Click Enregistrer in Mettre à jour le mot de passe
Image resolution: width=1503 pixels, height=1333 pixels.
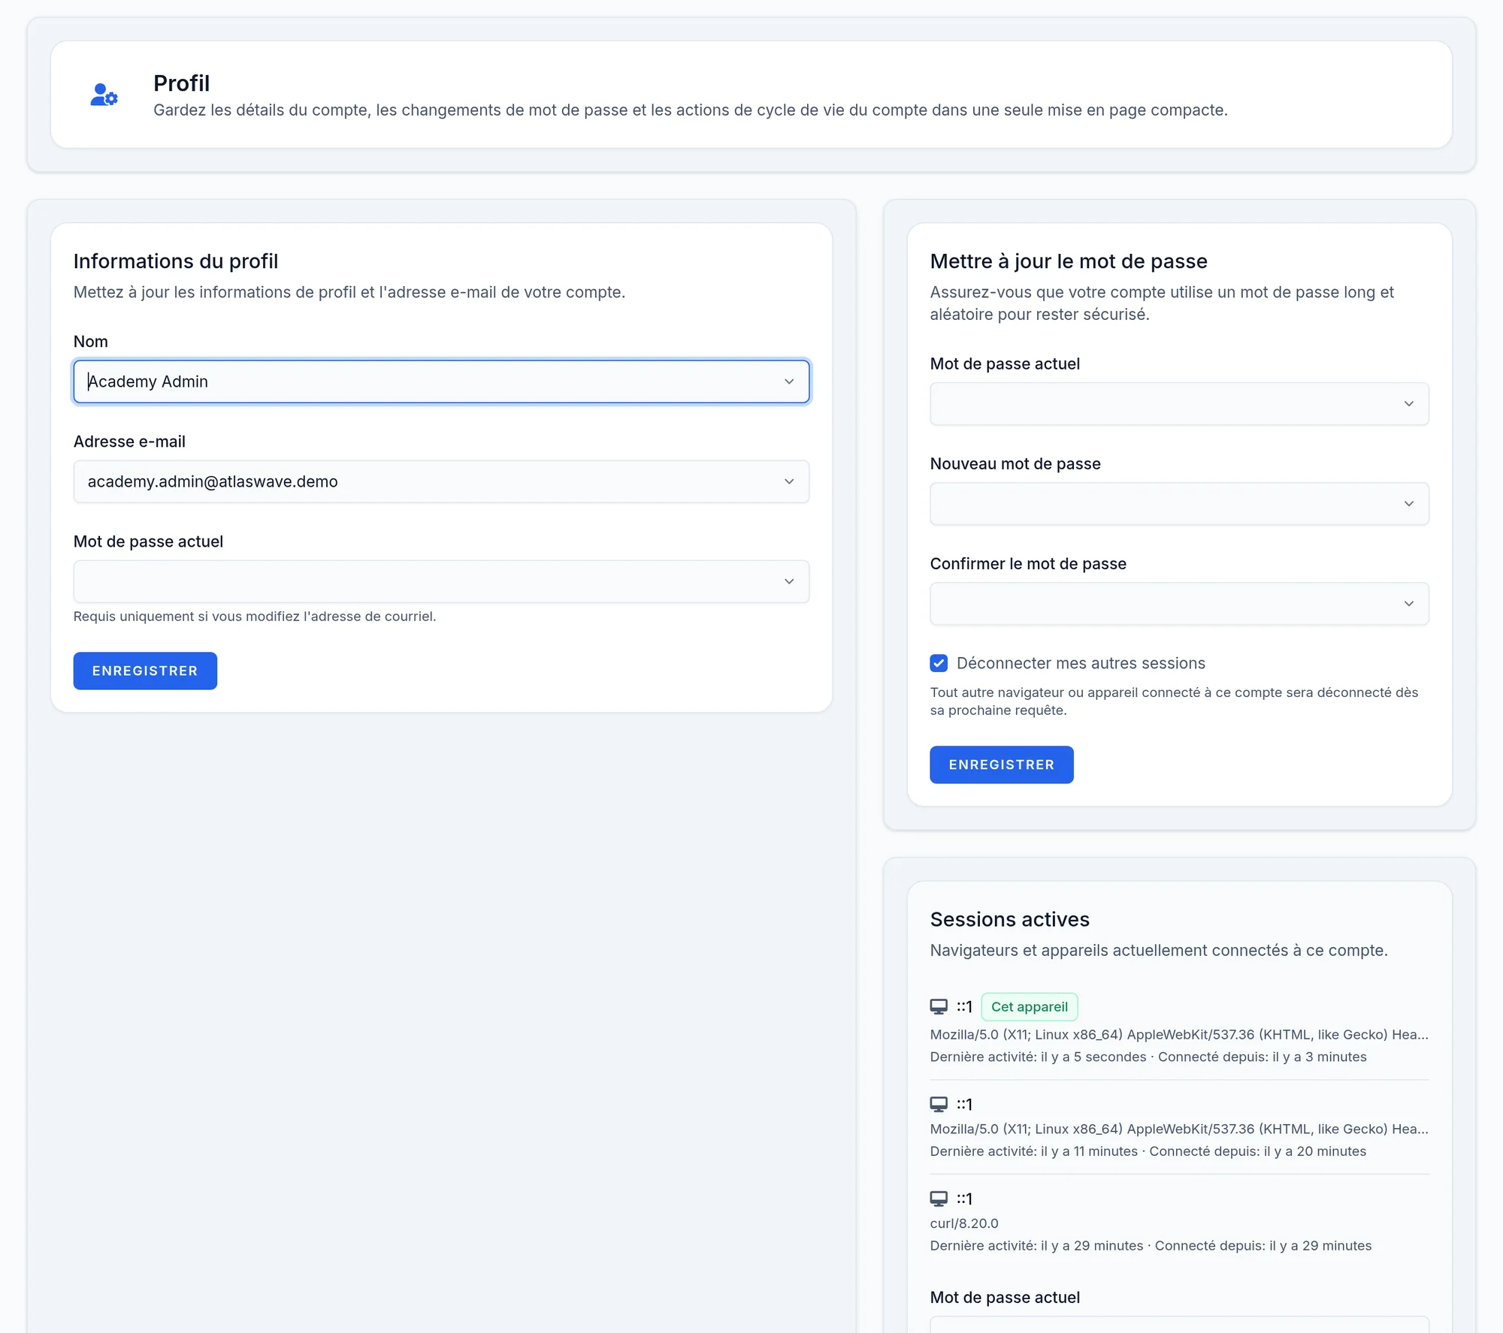tap(1002, 765)
